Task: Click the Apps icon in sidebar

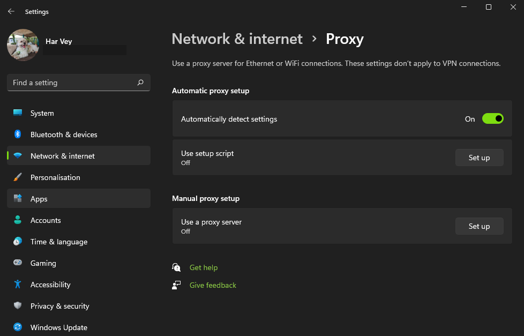Action: pos(18,198)
